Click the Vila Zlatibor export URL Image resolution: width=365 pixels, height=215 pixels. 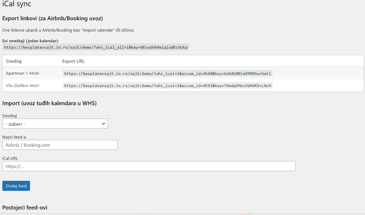tap(168, 85)
